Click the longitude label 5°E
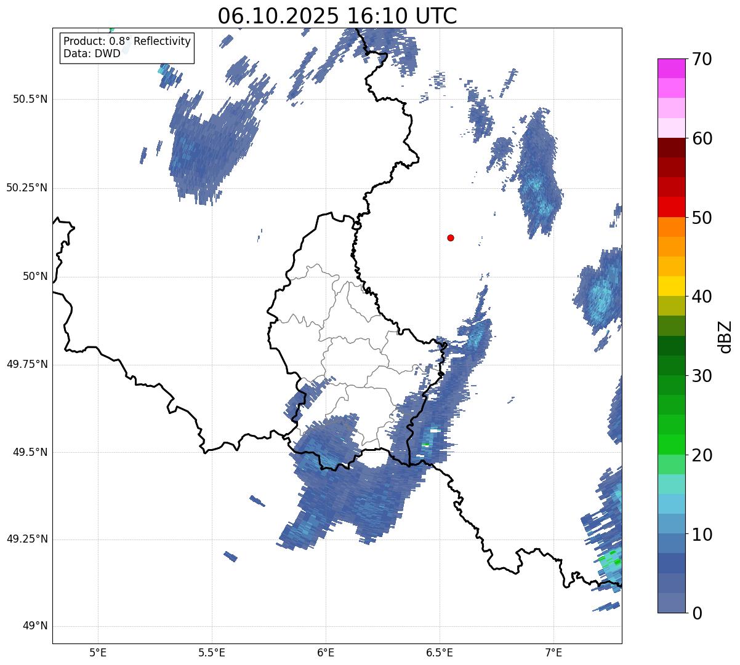 98,653
